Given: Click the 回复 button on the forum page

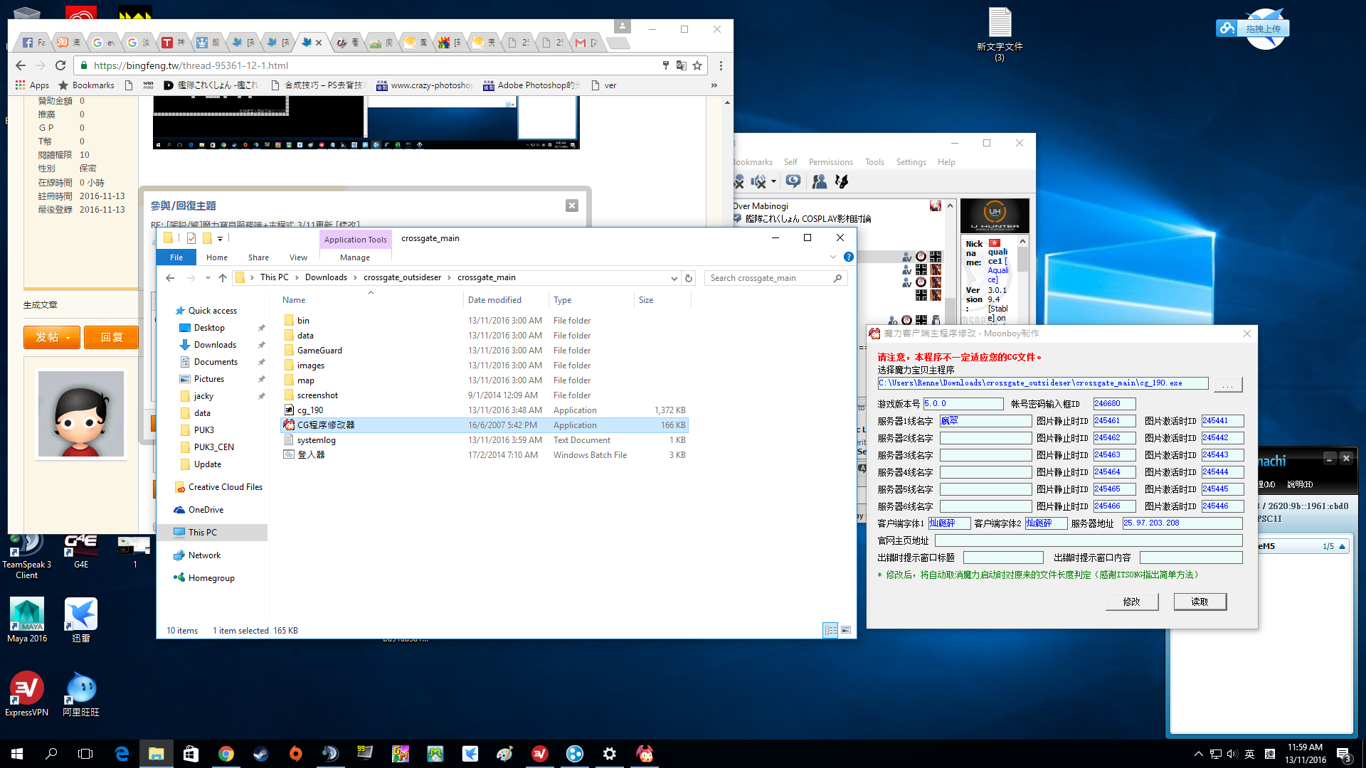Looking at the screenshot, I should point(111,338).
